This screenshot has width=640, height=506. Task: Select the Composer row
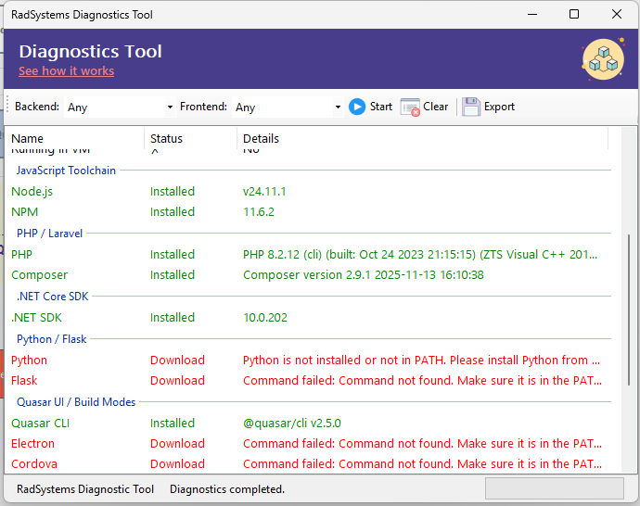[x=39, y=275]
